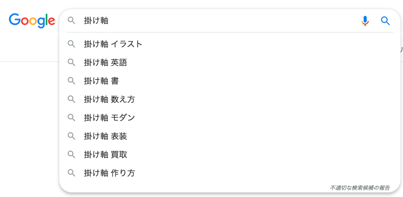Image resolution: width=403 pixels, height=197 pixels.
Task: Open the 掛け軸 買取 suggestion
Action: [x=230, y=155]
